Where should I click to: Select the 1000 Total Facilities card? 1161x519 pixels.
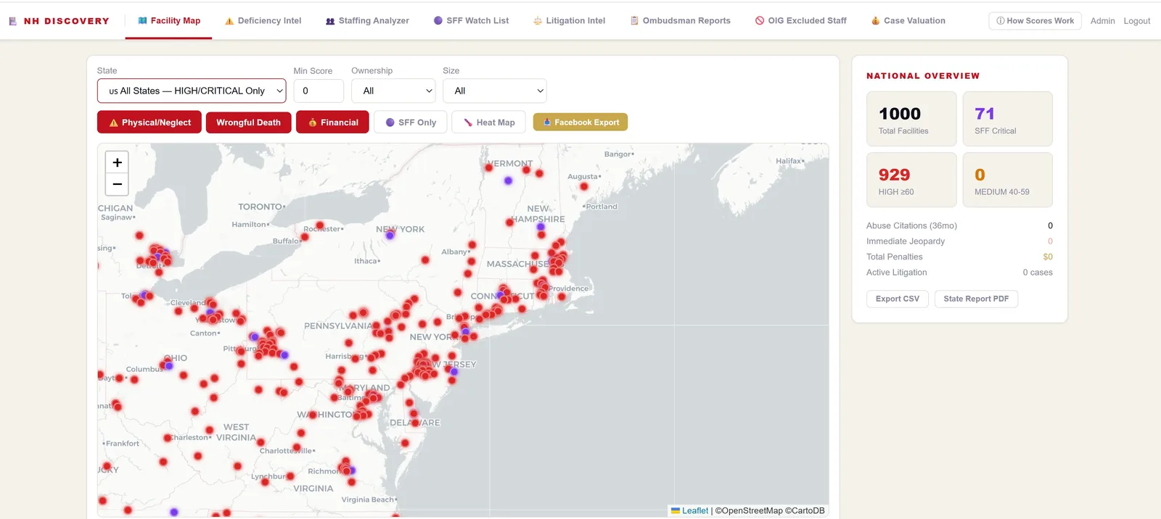point(911,119)
